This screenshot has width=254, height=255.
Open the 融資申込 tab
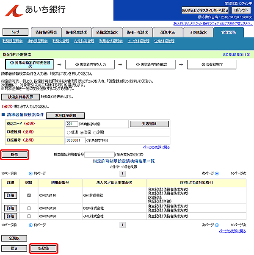tap(168, 32)
